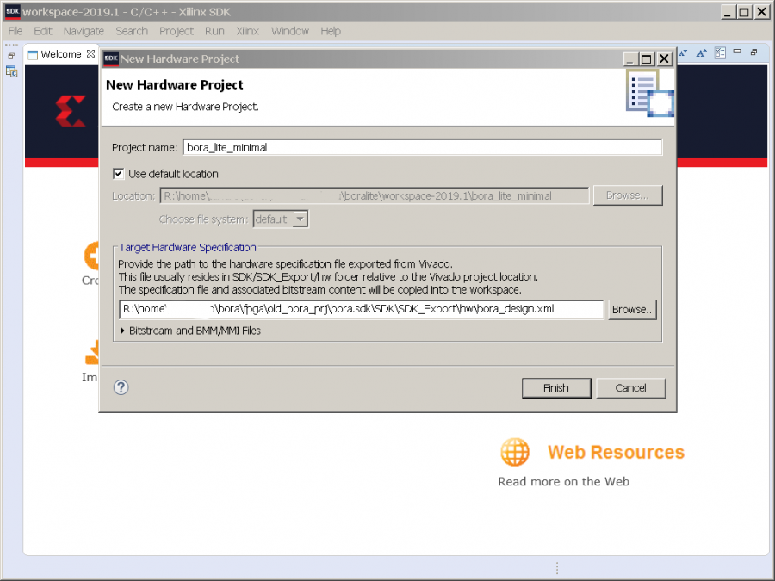Select the Welcome tab
The width and height of the screenshot is (775, 581).
point(60,54)
